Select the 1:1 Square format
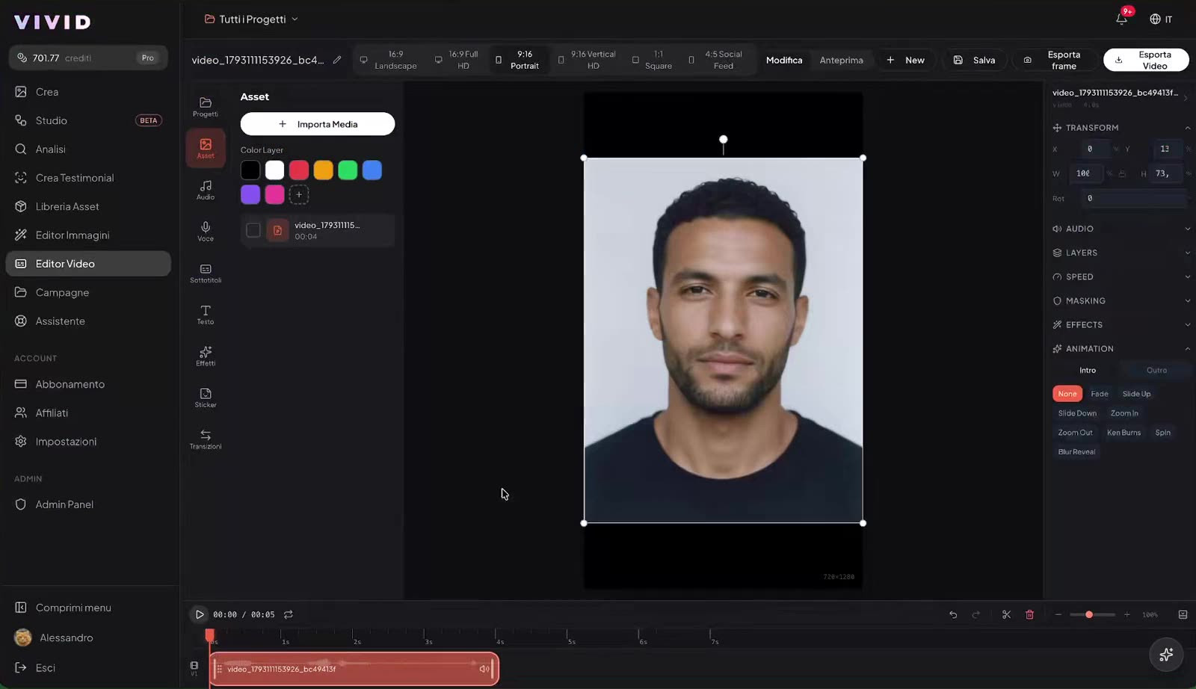This screenshot has height=689, width=1196. 652,60
